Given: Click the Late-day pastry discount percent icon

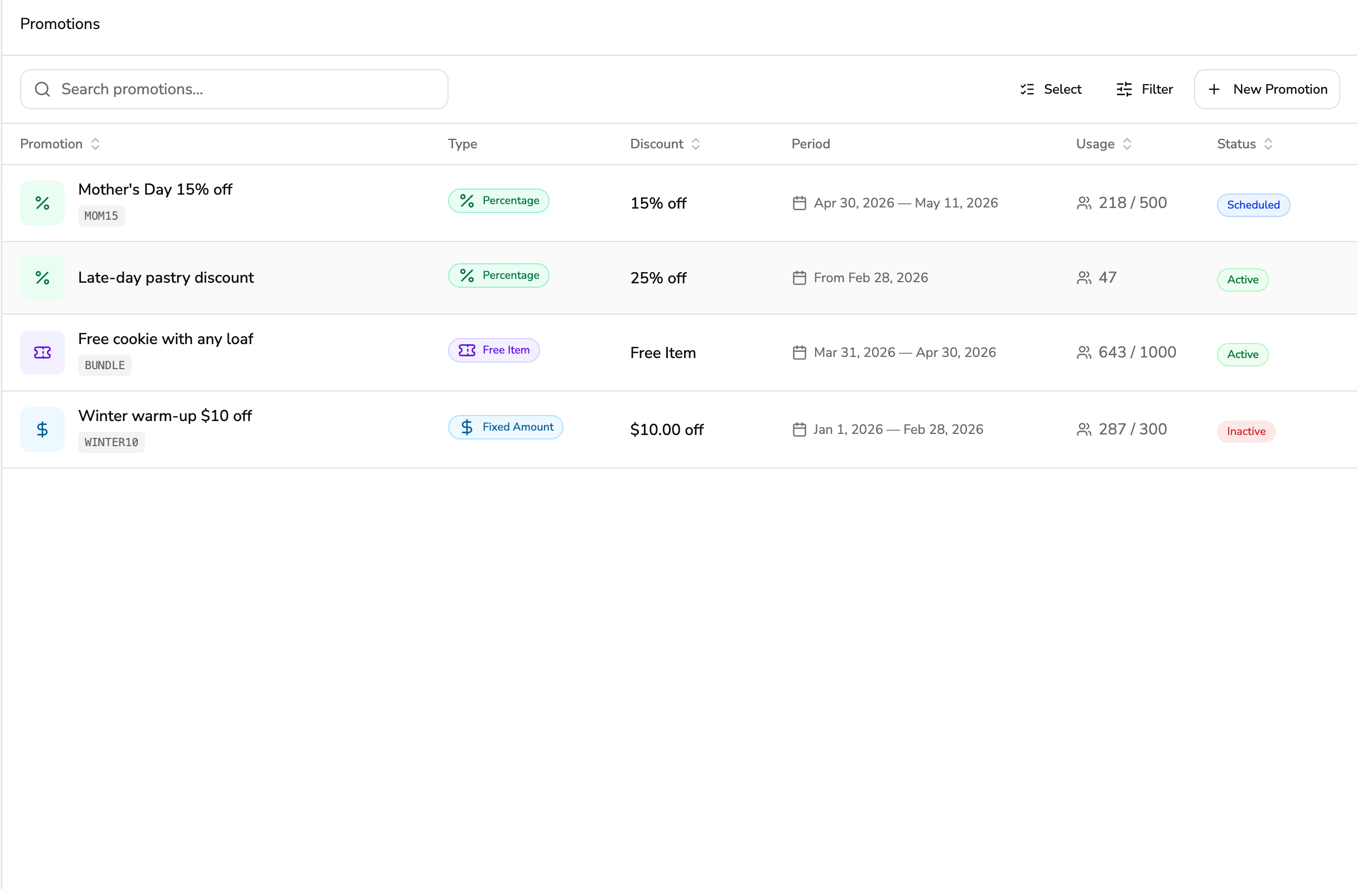Looking at the screenshot, I should coord(42,278).
